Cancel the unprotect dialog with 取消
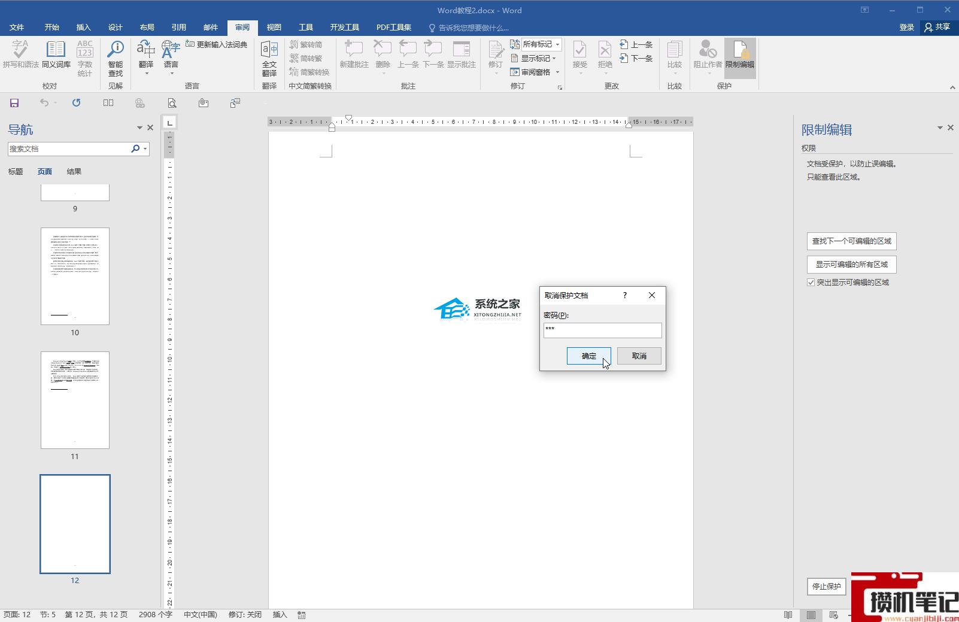This screenshot has height=622, width=959. [639, 356]
